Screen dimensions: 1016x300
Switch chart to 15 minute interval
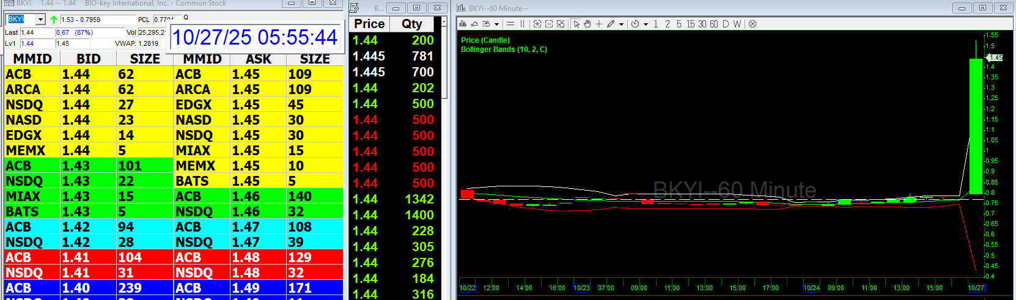click(690, 24)
